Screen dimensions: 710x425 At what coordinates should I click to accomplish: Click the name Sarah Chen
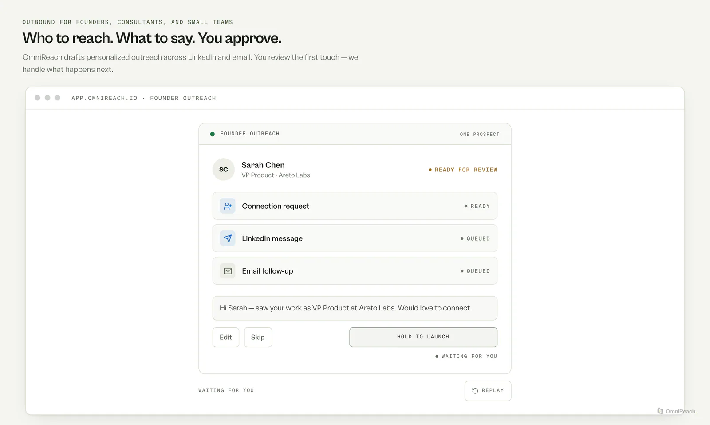coord(263,165)
